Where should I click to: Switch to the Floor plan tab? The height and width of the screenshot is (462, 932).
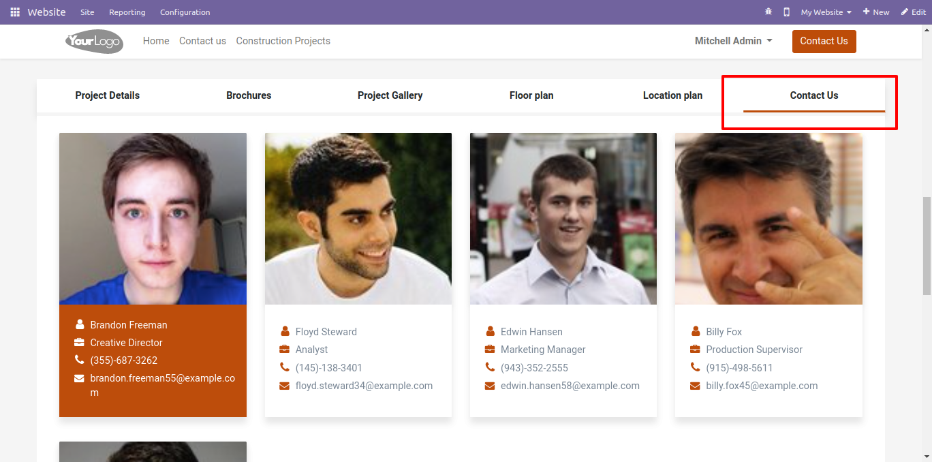click(531, 95)
